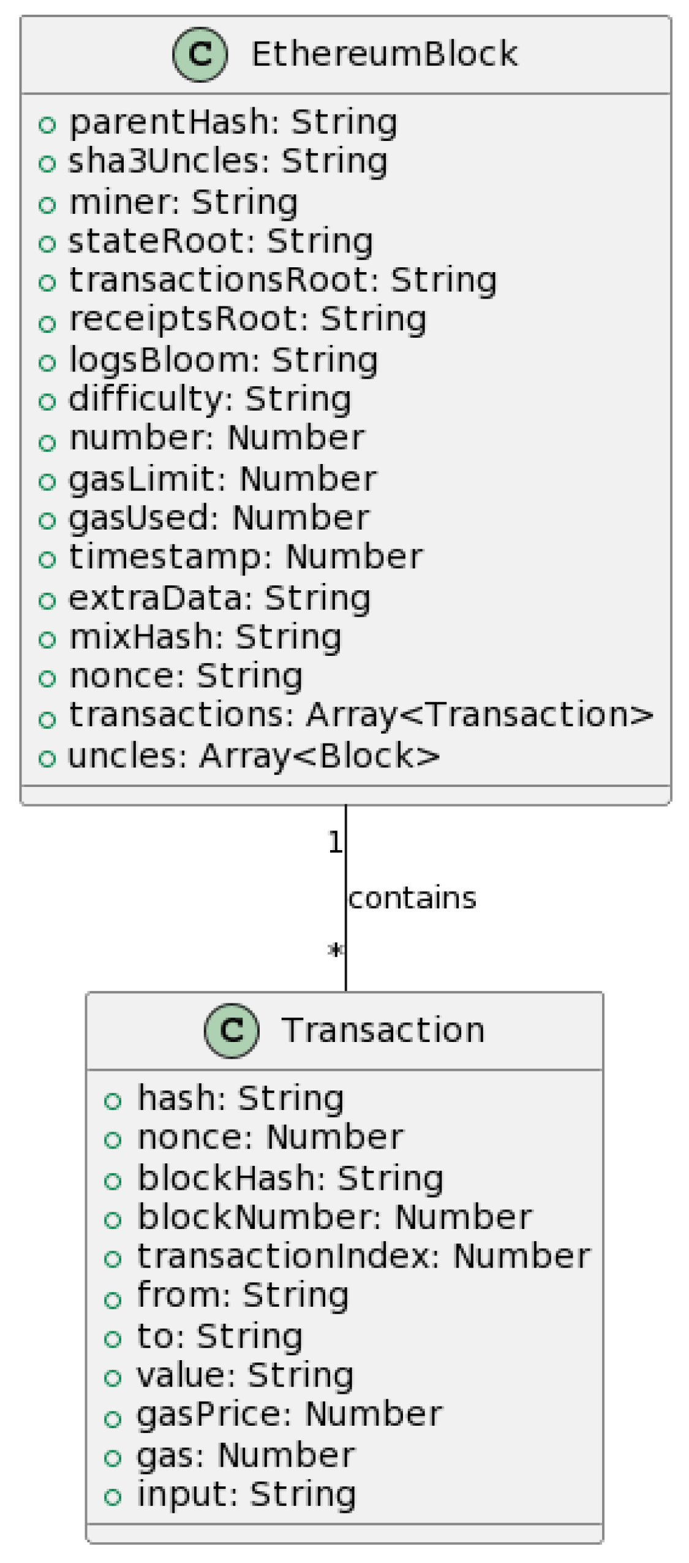Select the transactions: Array<Transaction> attribute
Image resolution: width=689 pixels, height=1563 pixels.
361,715
